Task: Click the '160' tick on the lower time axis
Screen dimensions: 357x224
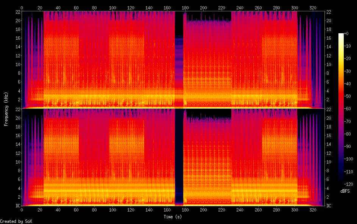Action: pos(167,210)
